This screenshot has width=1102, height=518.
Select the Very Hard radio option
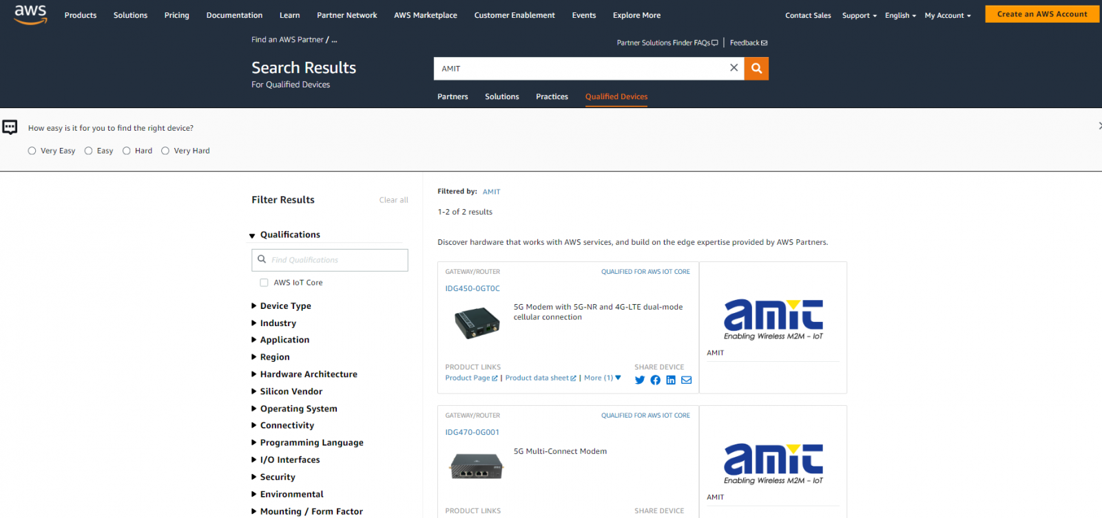(x=165, y=151)
